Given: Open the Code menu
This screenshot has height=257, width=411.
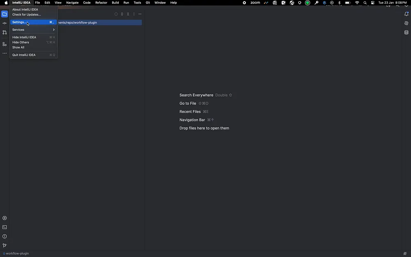Looking at the screenshot, I should (x=87, y=2).
